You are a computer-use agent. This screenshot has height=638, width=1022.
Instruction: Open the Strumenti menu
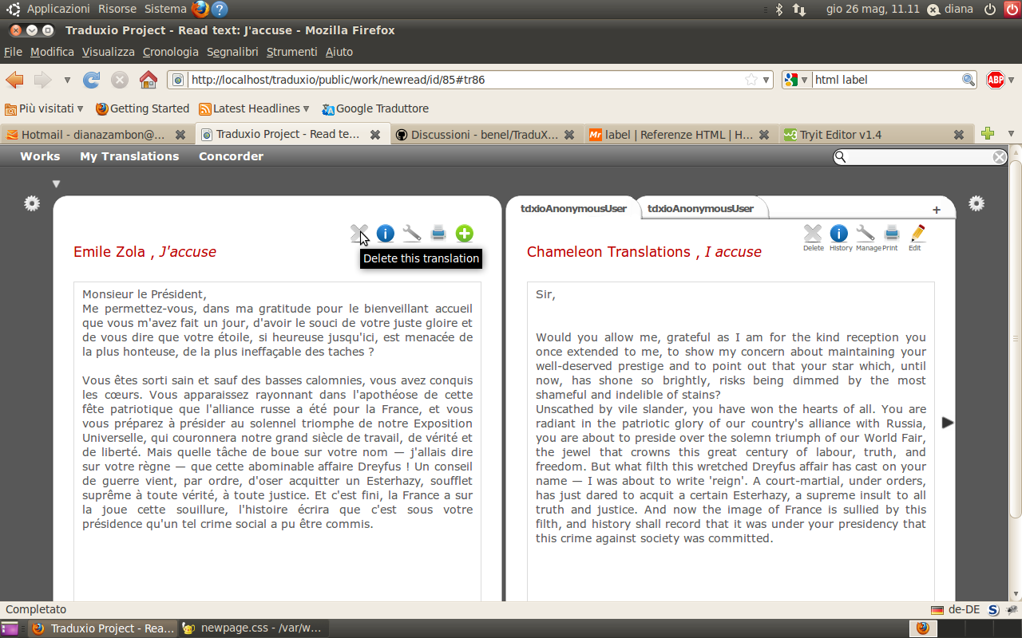291,52
